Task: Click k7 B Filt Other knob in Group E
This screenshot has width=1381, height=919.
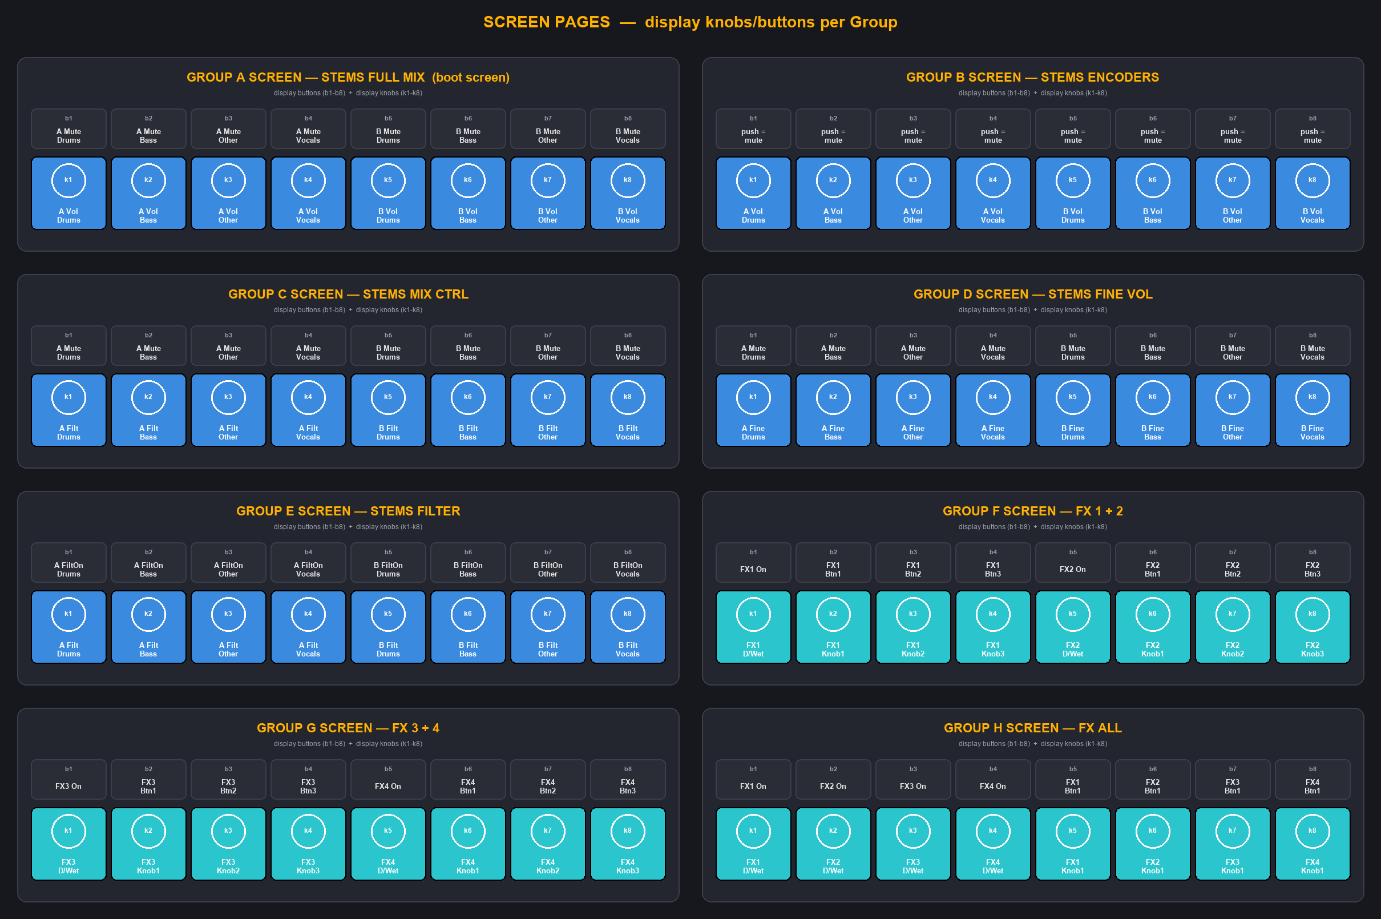Action: tap(548, 627)
